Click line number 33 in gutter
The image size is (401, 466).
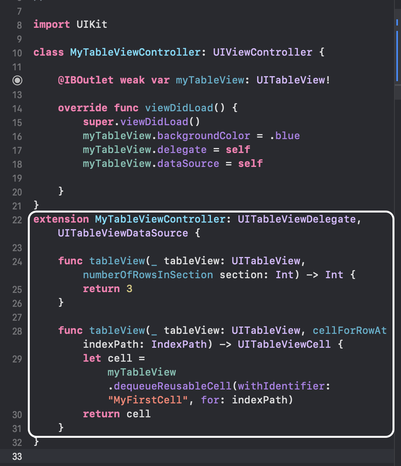click(17, 457)
